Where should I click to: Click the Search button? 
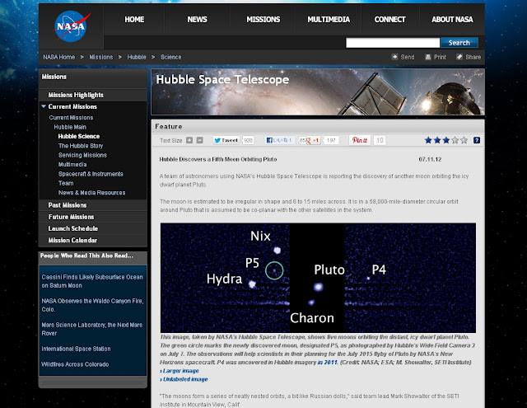pyautogui.click(x=459, y=43)
